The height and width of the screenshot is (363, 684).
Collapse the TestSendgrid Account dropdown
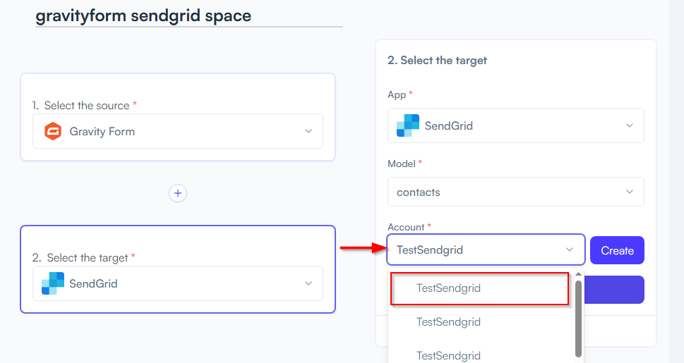(569, 250)
